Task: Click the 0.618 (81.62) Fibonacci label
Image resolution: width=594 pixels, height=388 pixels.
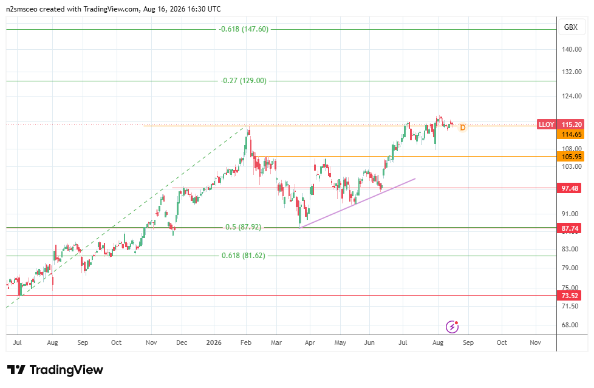Action: point(244,256)
